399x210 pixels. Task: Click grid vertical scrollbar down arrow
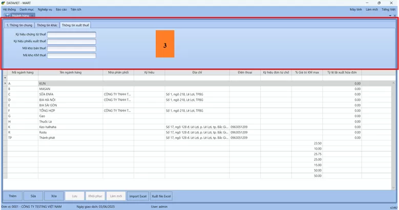tap(393, 187)
